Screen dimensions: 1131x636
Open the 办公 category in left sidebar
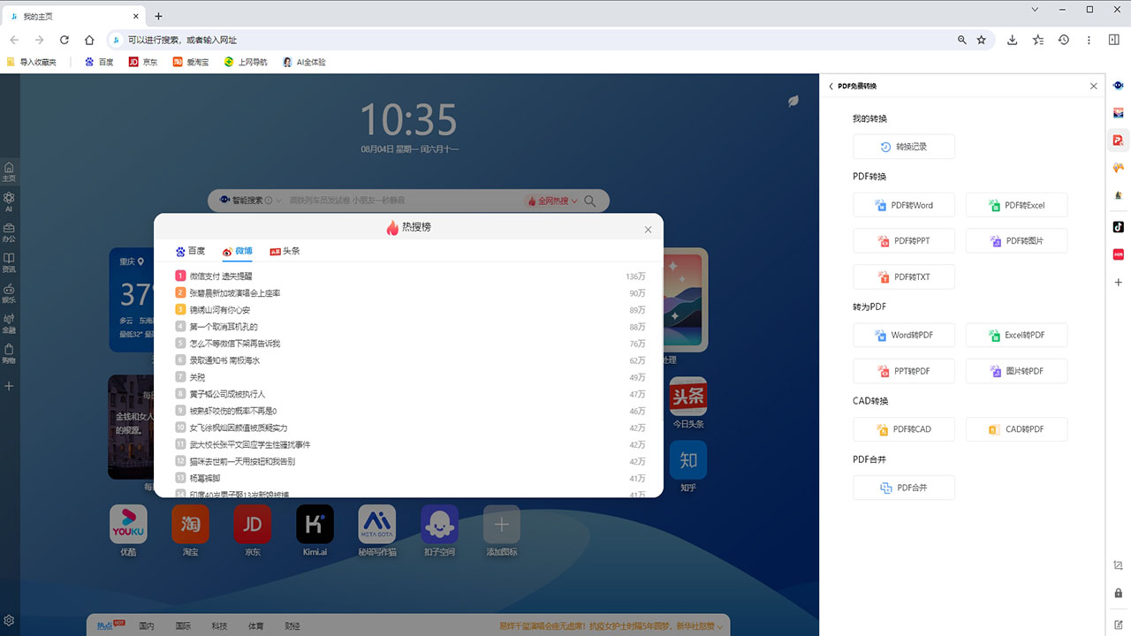9,231
